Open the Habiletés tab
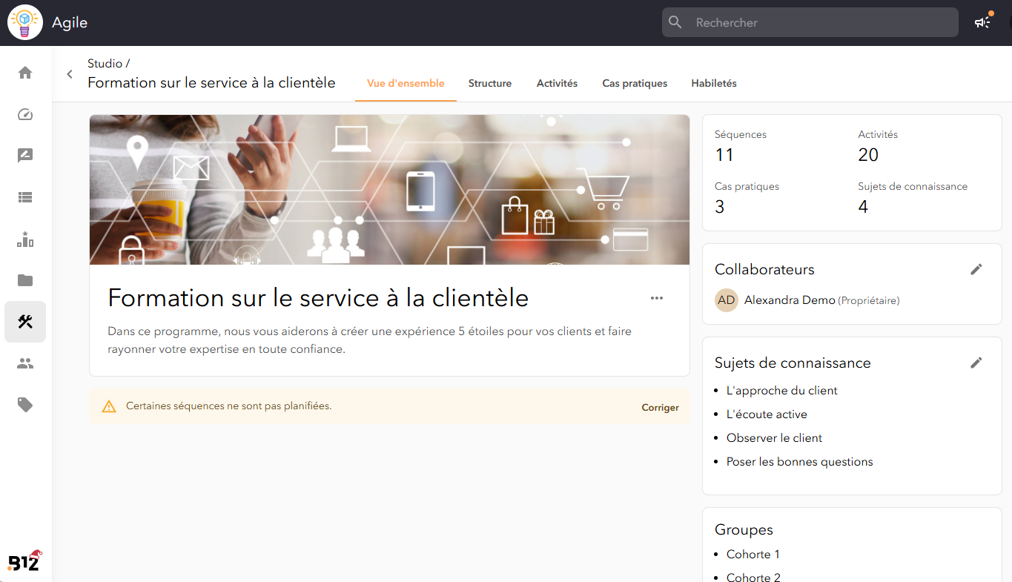The width and height of the screenshot is (1012, 582). click(x=714, y=83)
